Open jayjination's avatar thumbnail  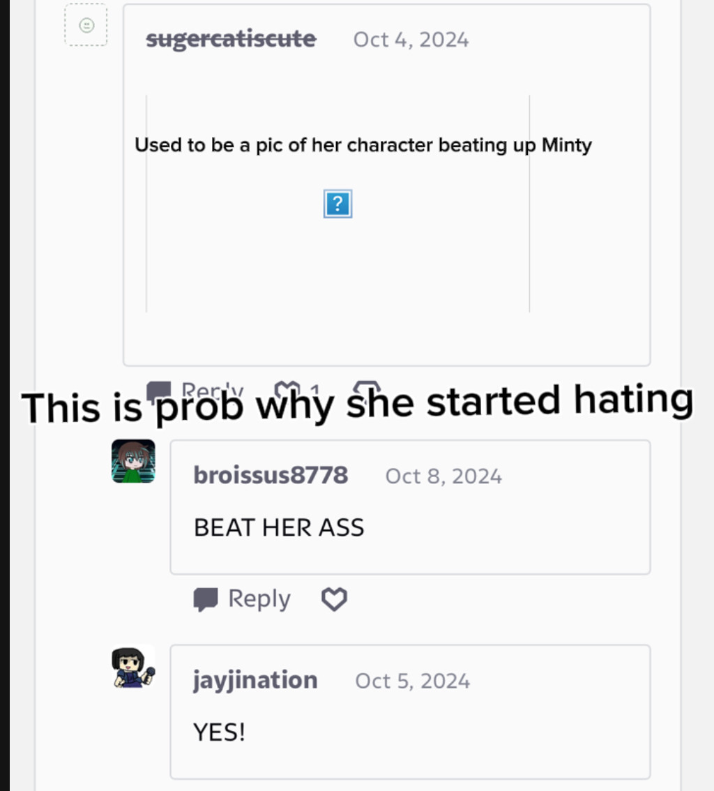tap(133, 667)
